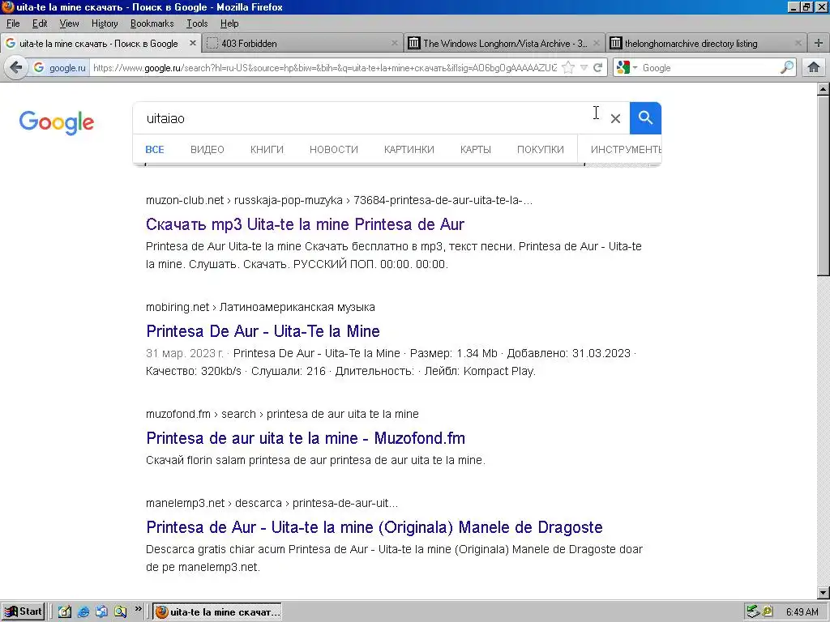
Task: Click the network tray icon
Action: point(752,611)
